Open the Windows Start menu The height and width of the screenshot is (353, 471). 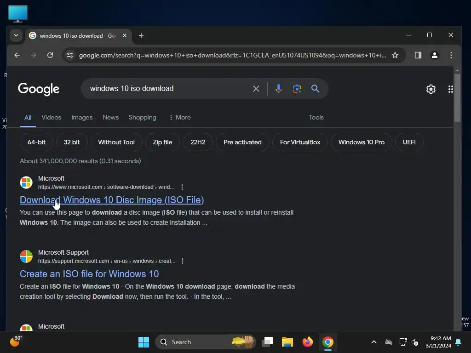click(x=144, y=342)
